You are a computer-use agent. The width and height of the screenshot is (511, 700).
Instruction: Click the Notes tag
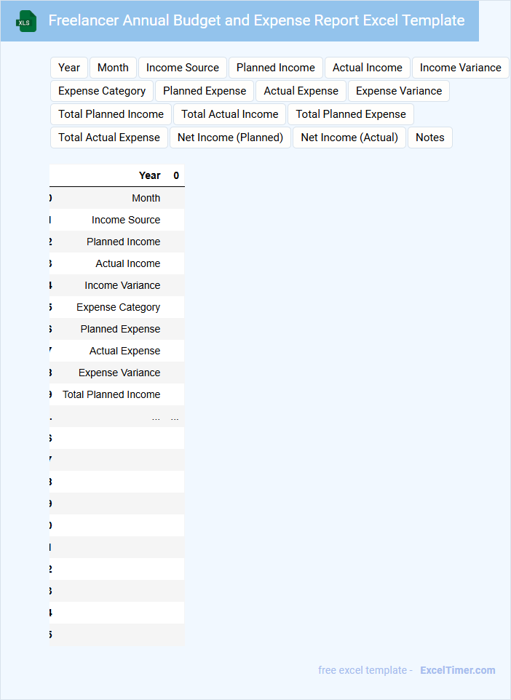click(430, 138)
